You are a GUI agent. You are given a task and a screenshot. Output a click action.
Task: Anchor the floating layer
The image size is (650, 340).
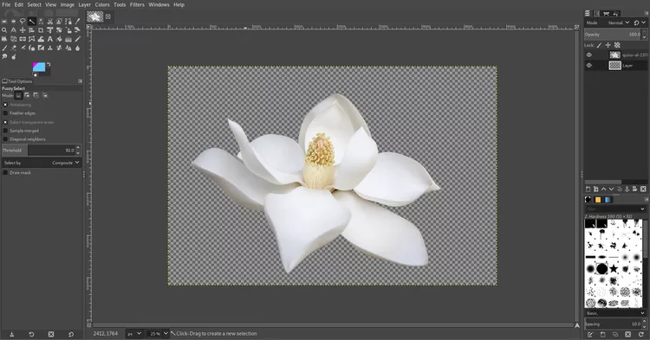click(627, 189)
